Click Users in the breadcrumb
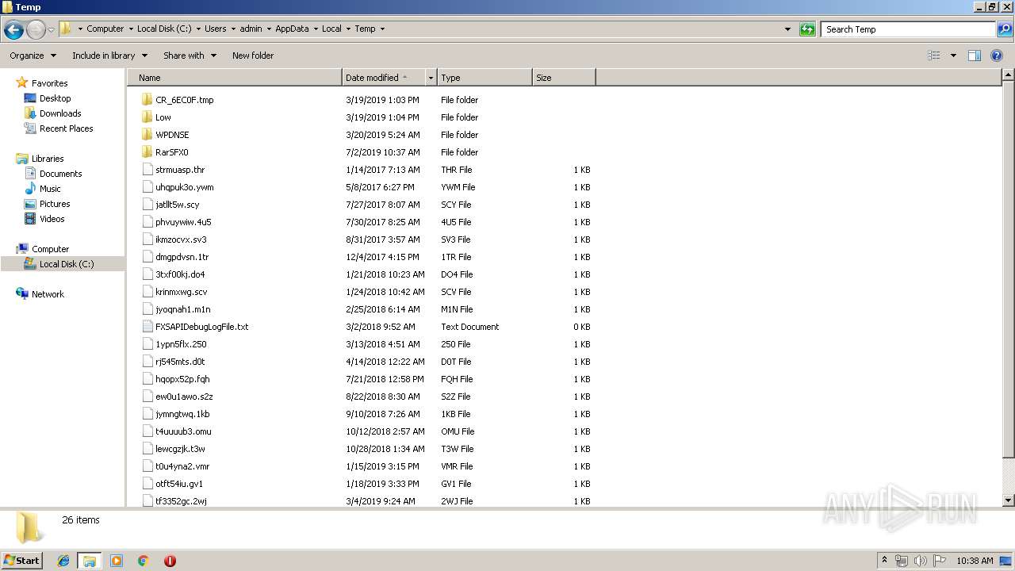 pos(216,29)
